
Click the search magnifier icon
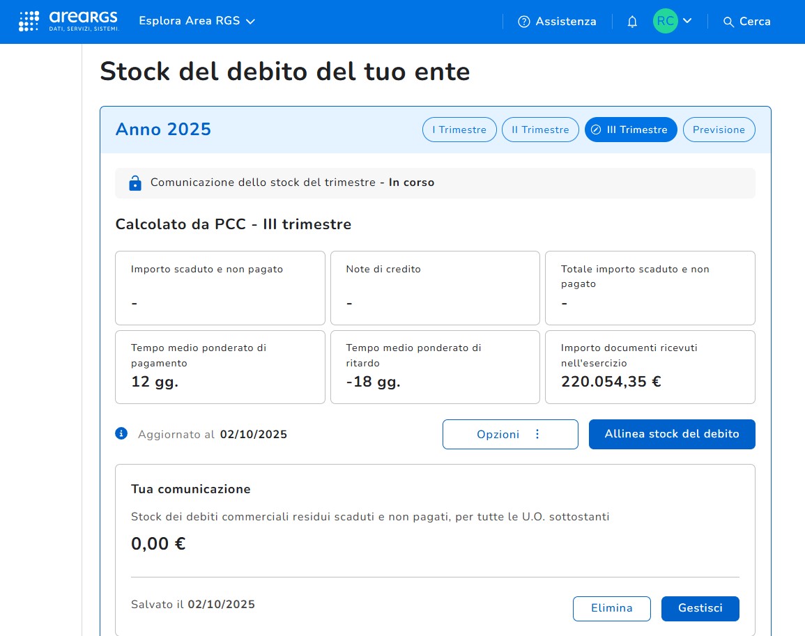pyautogui.click(x=728, y=22)
